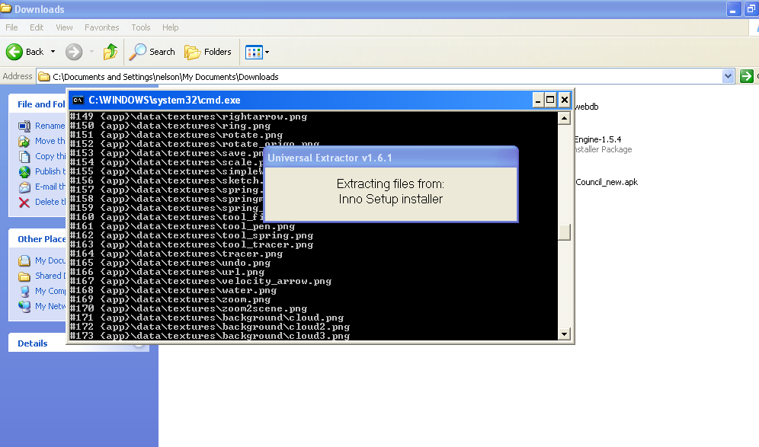
Task: Click the Universal Extractor v1.6.1 title bar
Action: 391,158
